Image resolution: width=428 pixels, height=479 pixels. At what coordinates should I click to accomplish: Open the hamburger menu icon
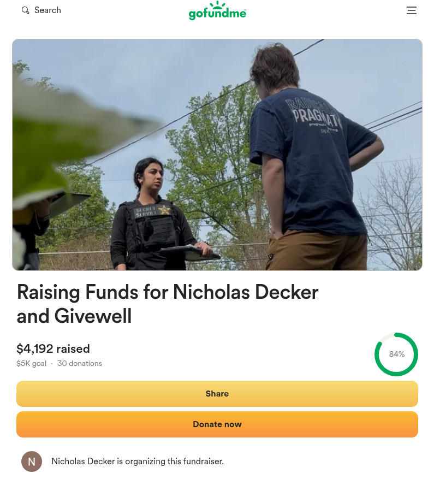click(x=411, y=10)
